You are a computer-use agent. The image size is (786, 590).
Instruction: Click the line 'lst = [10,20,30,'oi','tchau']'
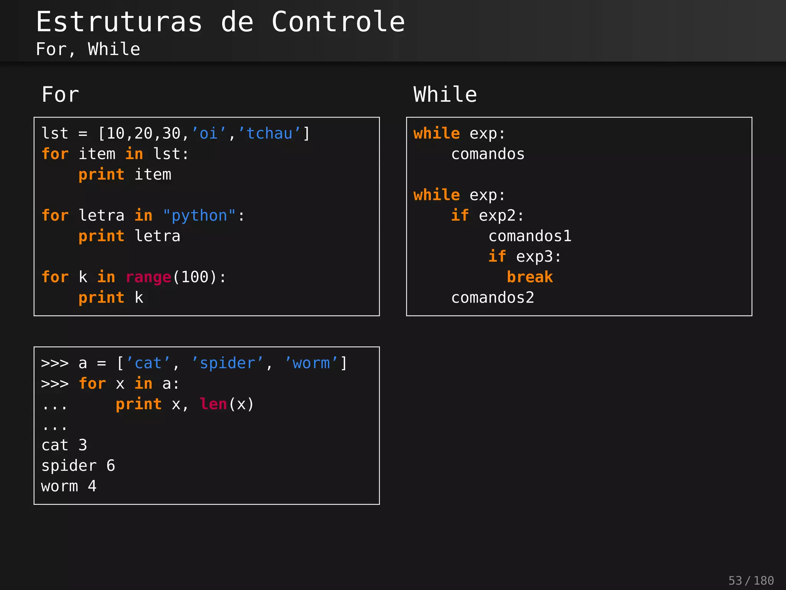click(175, 134)
